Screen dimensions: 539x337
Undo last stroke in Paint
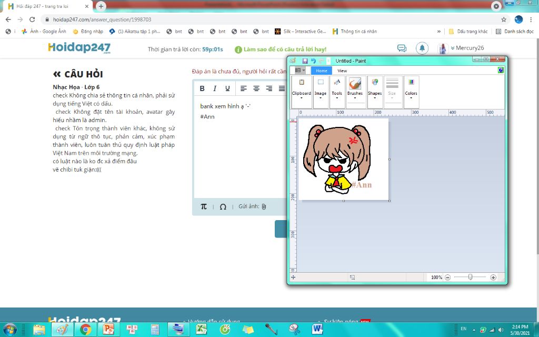(x=313, y=61)
